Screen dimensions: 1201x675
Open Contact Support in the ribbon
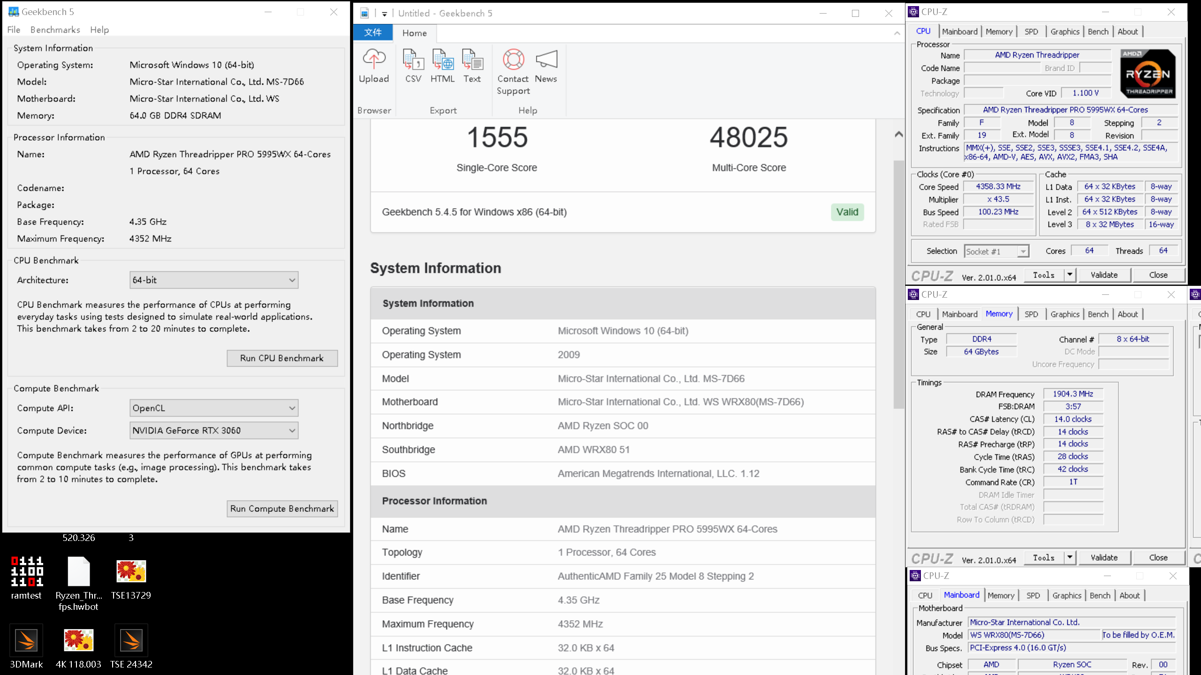pos(513,72)
